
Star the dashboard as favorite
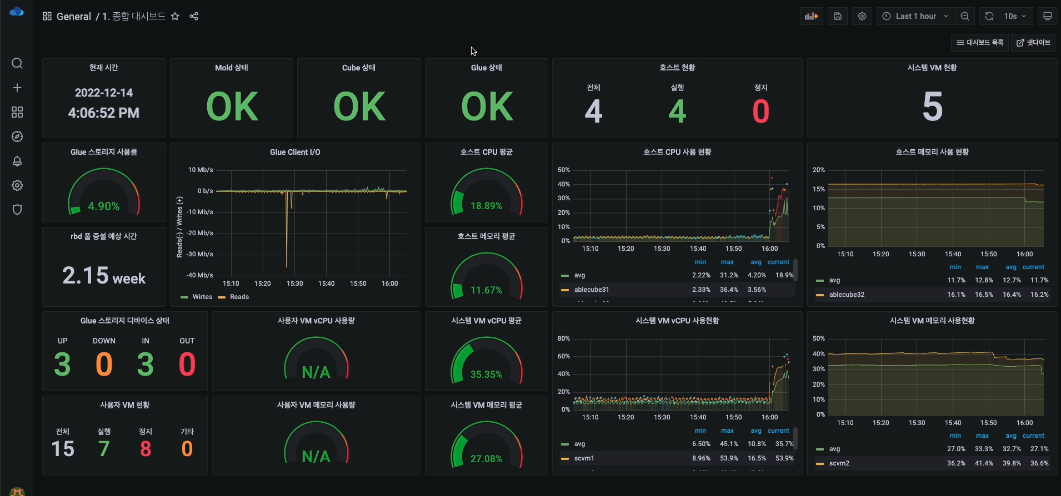pyautogui.click(x=175, y=17)
